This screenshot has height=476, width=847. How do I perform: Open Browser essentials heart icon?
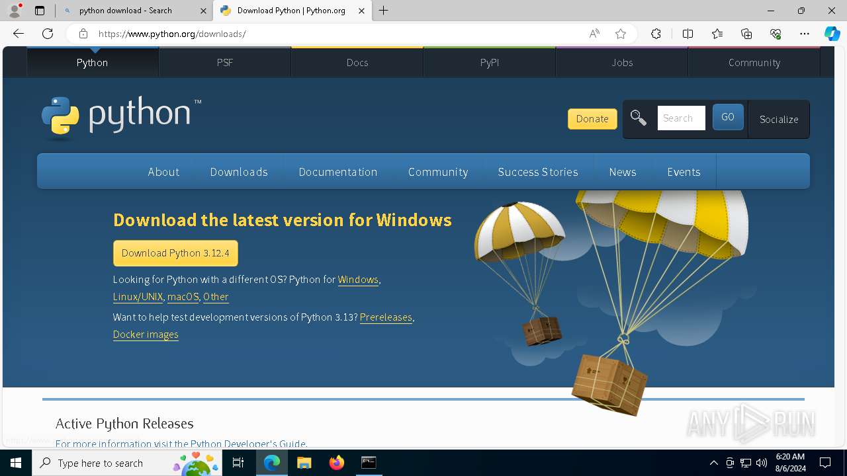point(776,34)
